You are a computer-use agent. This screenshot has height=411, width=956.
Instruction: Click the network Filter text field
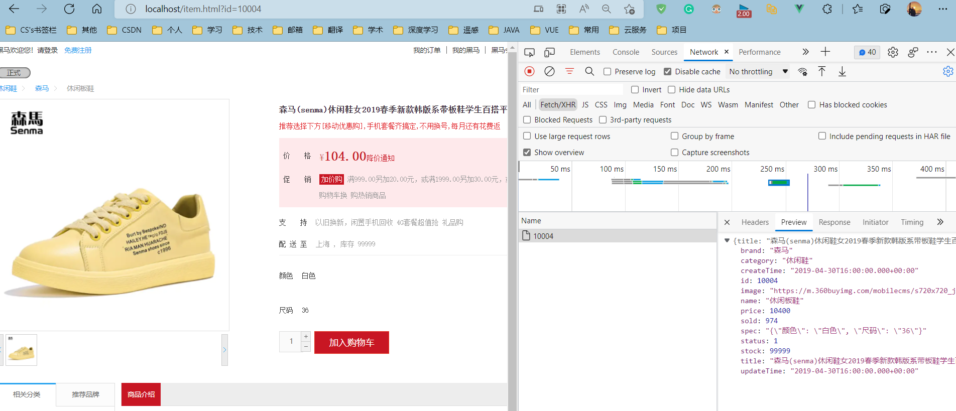point(571,90)
